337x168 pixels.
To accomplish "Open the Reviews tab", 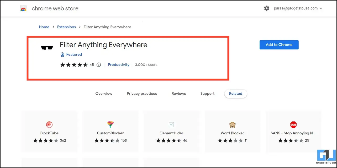I will pyautogui.click(x=179, y=94).
